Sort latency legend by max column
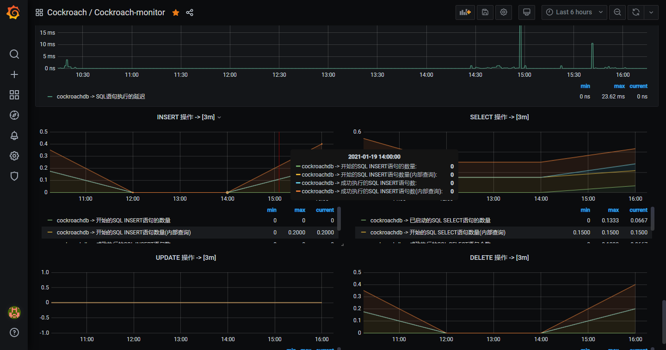666x350 pixels. pos(619,86)
